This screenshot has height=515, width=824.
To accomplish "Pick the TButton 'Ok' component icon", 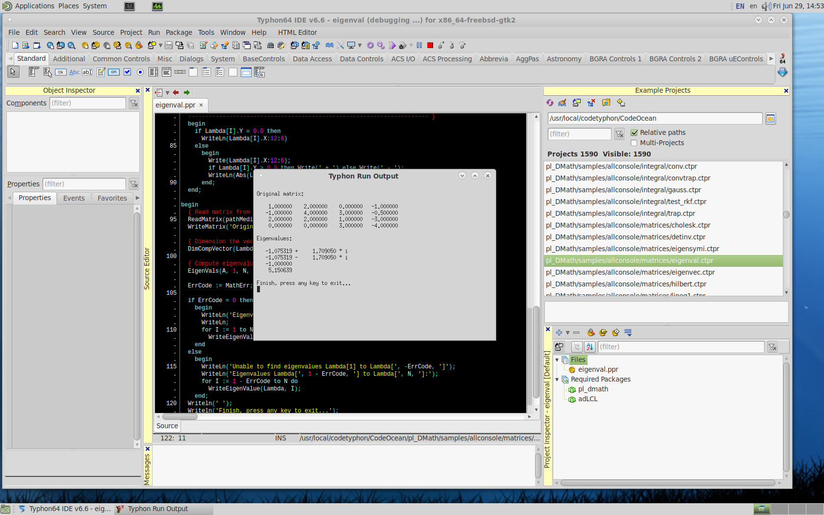I will coord(60,72).
